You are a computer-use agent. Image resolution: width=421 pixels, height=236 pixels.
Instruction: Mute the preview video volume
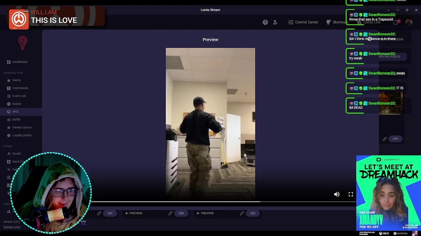337,194
